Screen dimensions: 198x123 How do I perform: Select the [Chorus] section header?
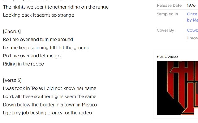tap(12, 31)
